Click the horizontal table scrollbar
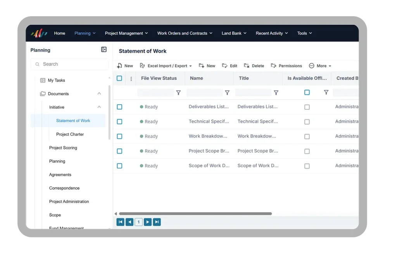397x267 pixels. click(195, 214)
